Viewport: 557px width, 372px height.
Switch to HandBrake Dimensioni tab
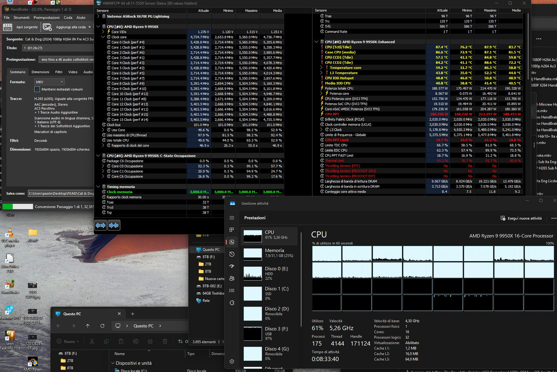40,72
